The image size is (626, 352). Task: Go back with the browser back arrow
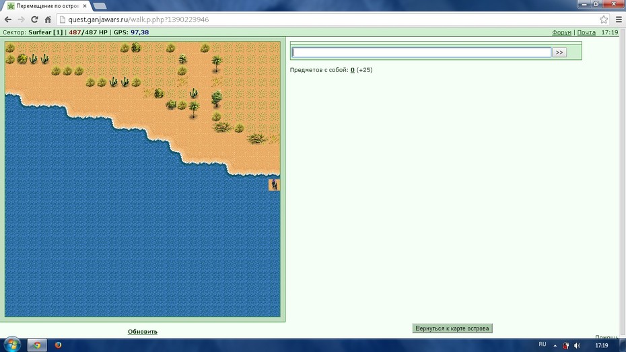coord(7,20)
